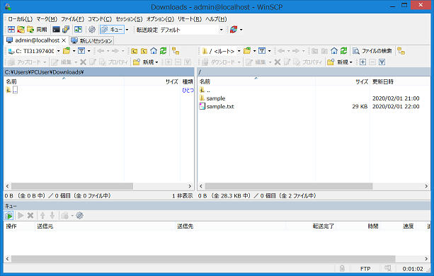434x276 pixels.
Task: Click the C:\Users\PCUser\Downloads\ path bar
Action: pyautogui.click(x=99, y=72)
